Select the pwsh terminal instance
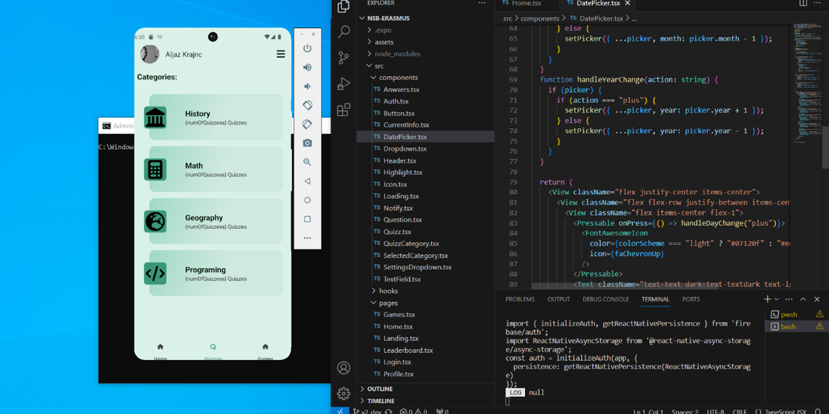829x414 pixels. tap(788, 315)
